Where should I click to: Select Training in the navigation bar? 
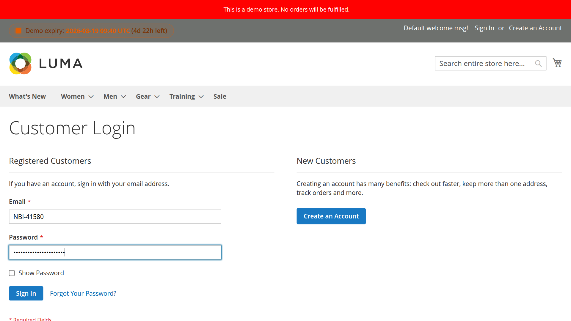pyautogui.click(x=182, y=96)
